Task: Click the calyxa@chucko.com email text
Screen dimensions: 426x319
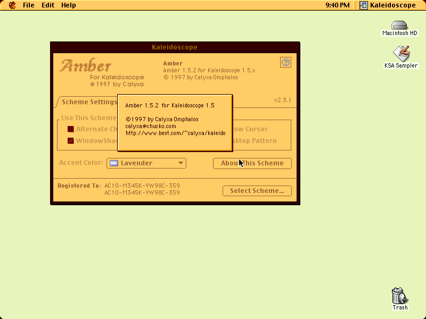Action: (x=151, y=126)
